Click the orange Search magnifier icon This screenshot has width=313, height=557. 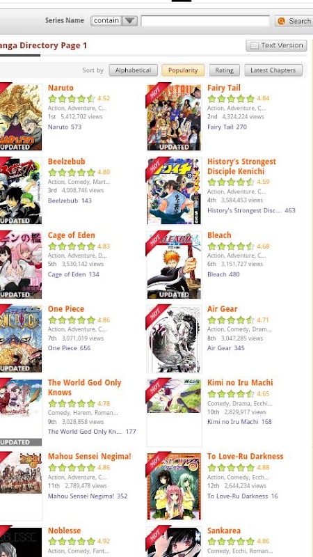coord(281,21)
